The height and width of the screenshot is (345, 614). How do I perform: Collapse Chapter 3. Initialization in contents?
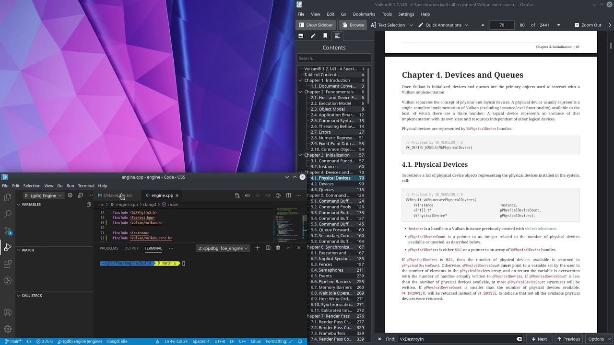click(300, 155)
